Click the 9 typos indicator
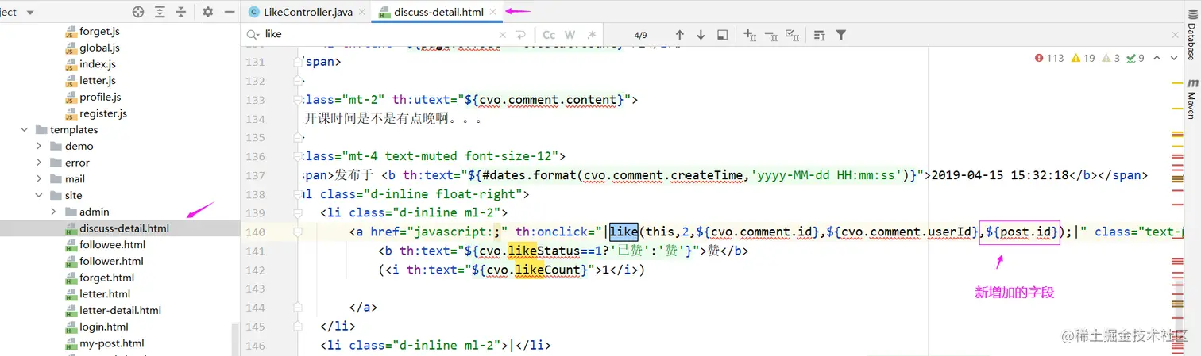 click(x=1135, y=58)
